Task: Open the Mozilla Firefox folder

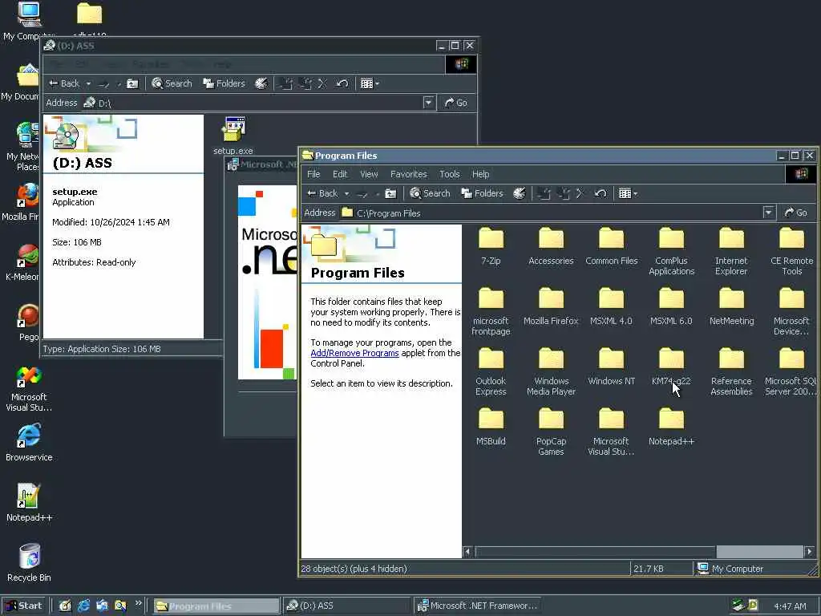Action: click(x=551, y=306)
